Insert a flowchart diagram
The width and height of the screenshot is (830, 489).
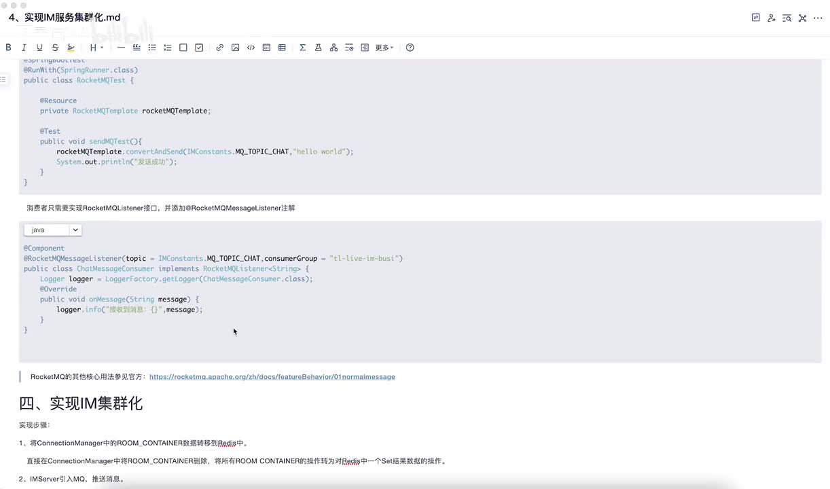(333, 48)
